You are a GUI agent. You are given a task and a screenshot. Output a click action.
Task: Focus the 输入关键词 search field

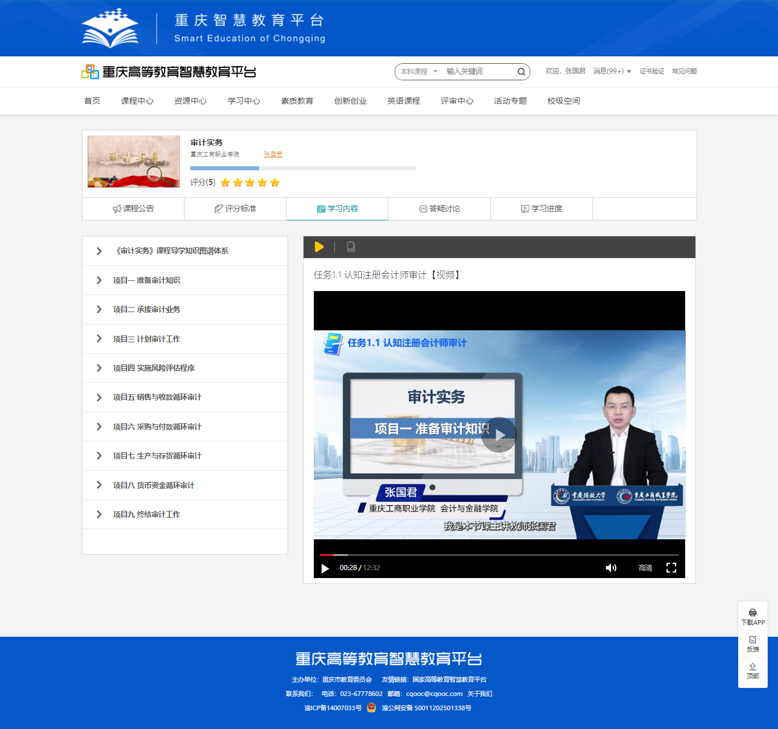tap(478, 72)
